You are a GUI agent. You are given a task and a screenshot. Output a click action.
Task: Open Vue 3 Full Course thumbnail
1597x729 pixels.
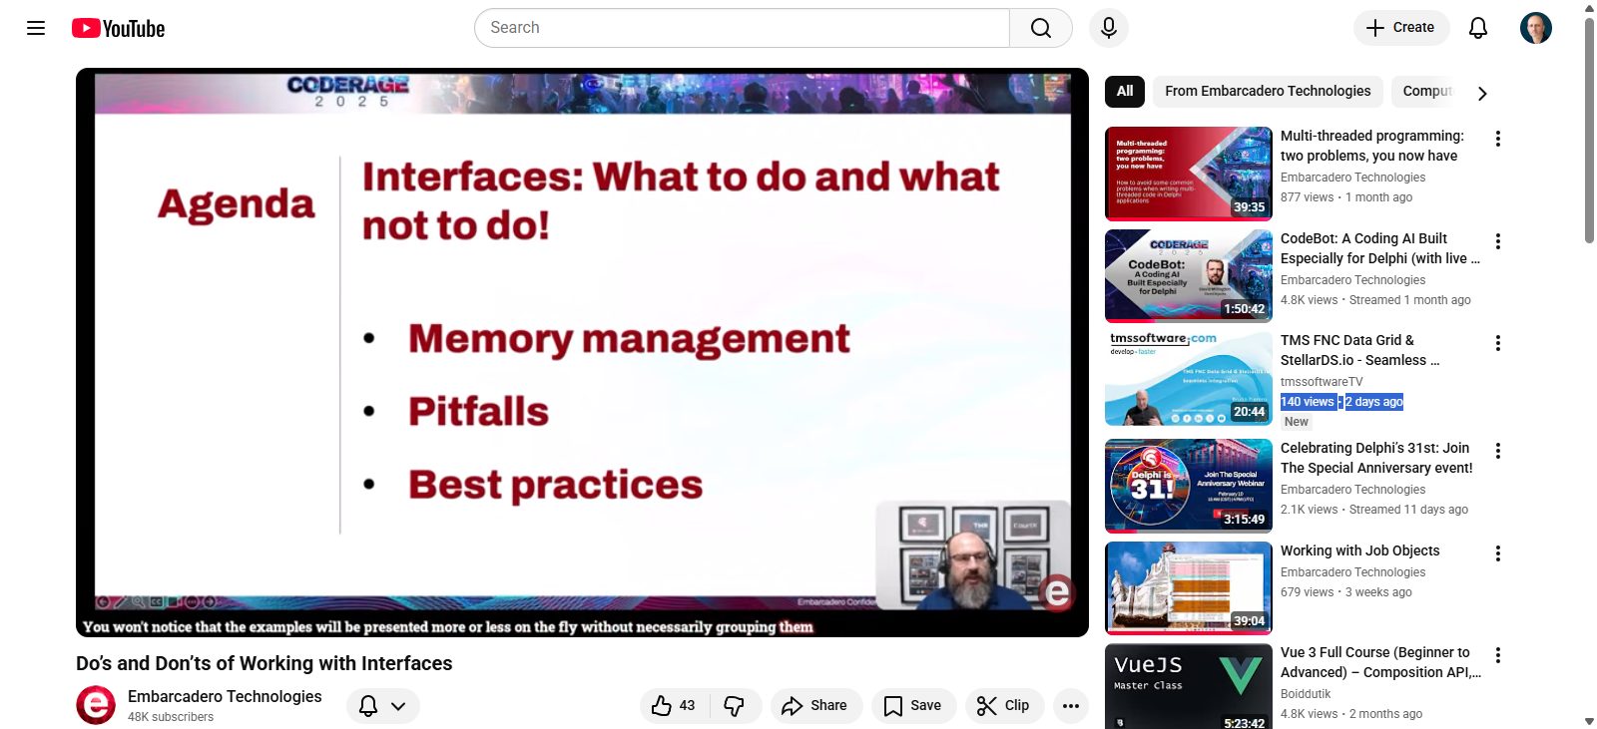[1189, 687]
